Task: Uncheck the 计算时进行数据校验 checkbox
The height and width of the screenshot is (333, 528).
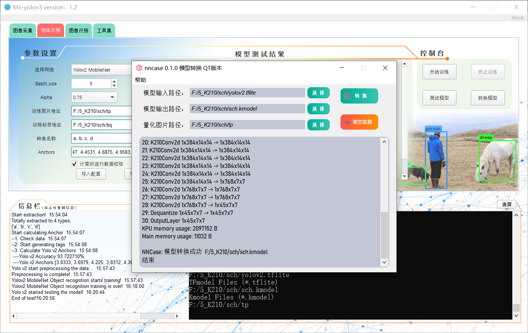Action: tap(73, 164)
